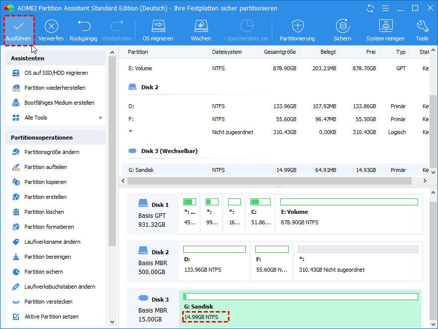This screenshot has height=329, width=438.
Task: Open the Tools wrench icon
Action: click(422, 27)
